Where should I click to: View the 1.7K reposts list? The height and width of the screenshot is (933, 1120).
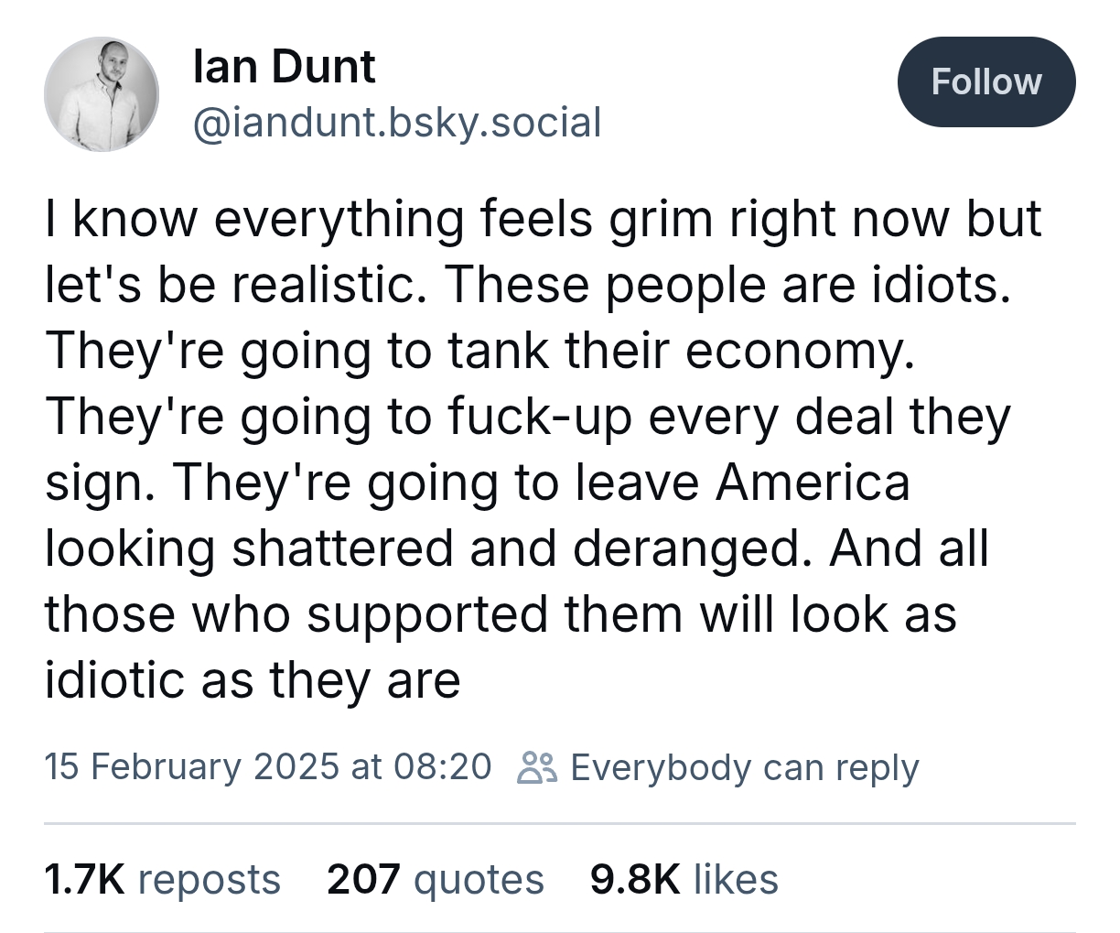(162, 880)
